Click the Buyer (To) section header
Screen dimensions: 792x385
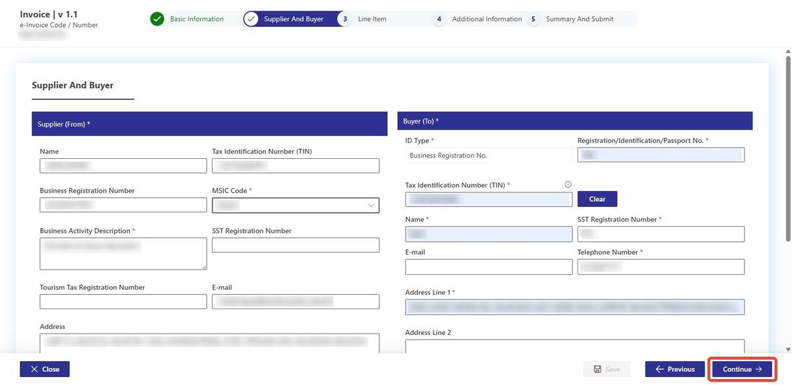tap(575, 121)
